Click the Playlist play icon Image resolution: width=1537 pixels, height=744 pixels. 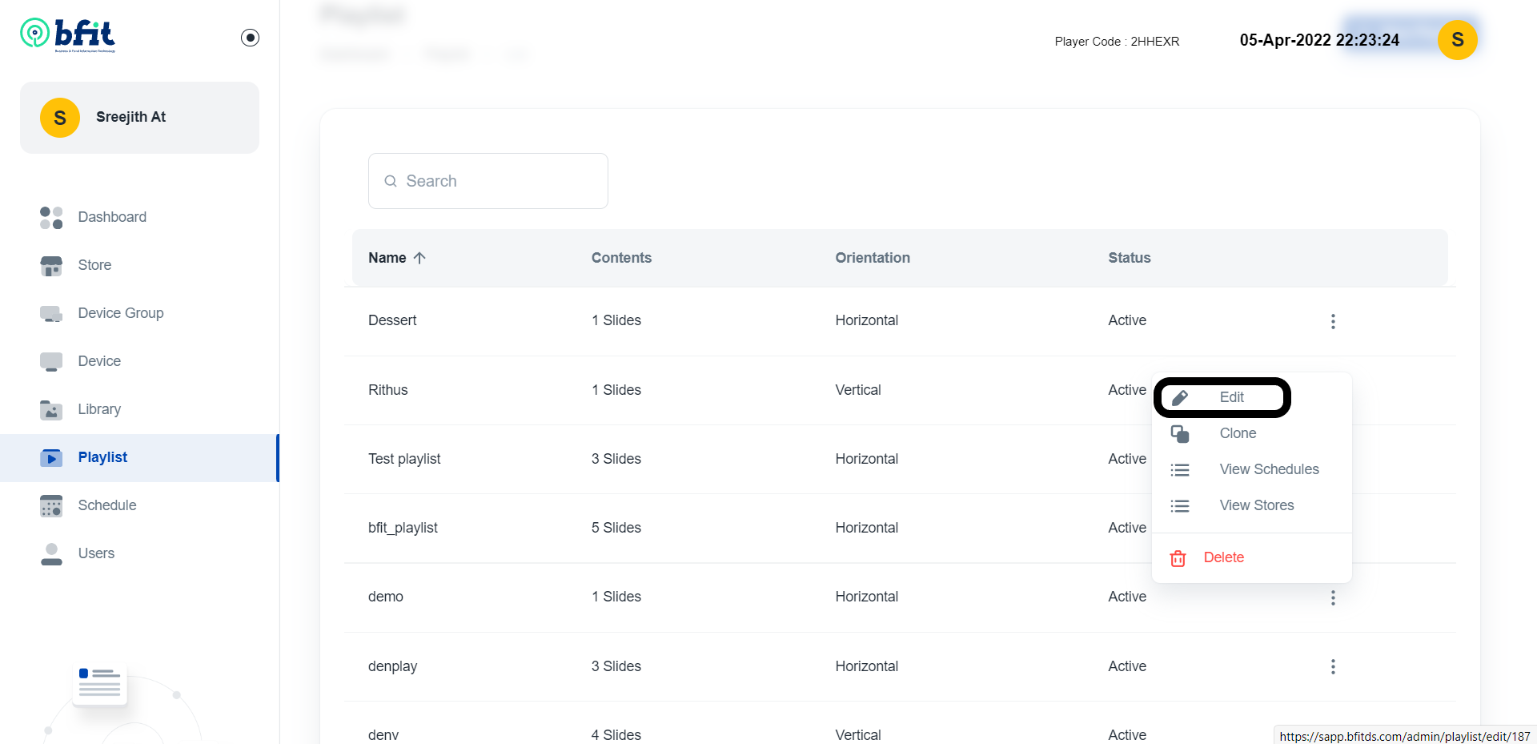[x=51, y=458]
